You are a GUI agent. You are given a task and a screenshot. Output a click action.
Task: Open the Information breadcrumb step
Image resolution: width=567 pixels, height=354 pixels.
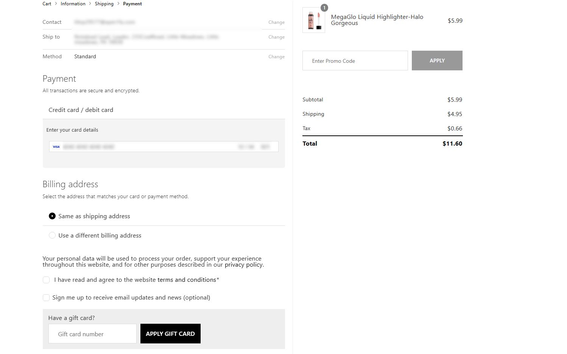pos(73,4)
